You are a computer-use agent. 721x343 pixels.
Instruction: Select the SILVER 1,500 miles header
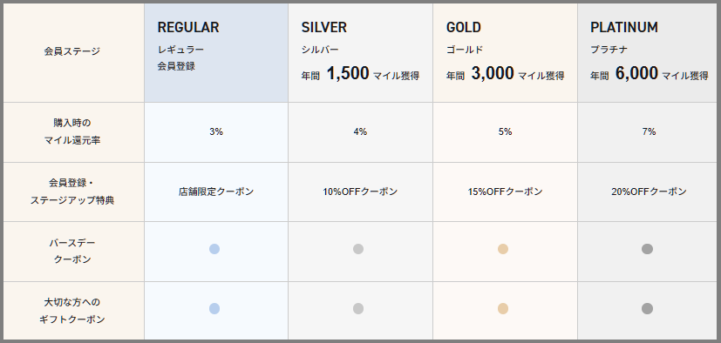[361, 53]
